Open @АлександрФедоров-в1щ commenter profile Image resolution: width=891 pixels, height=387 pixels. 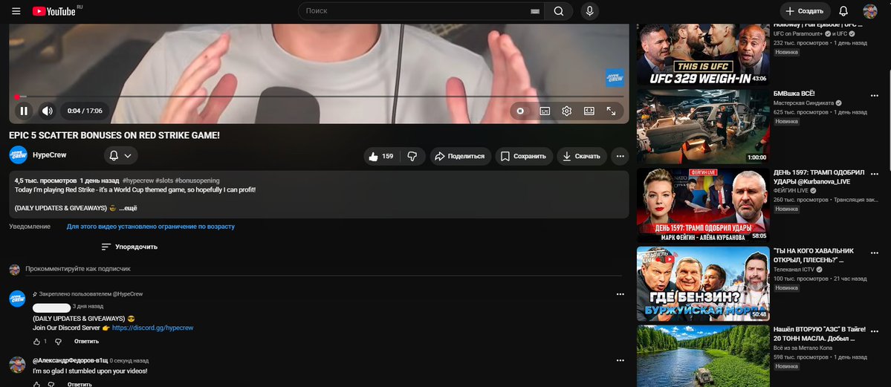[70, 360]
